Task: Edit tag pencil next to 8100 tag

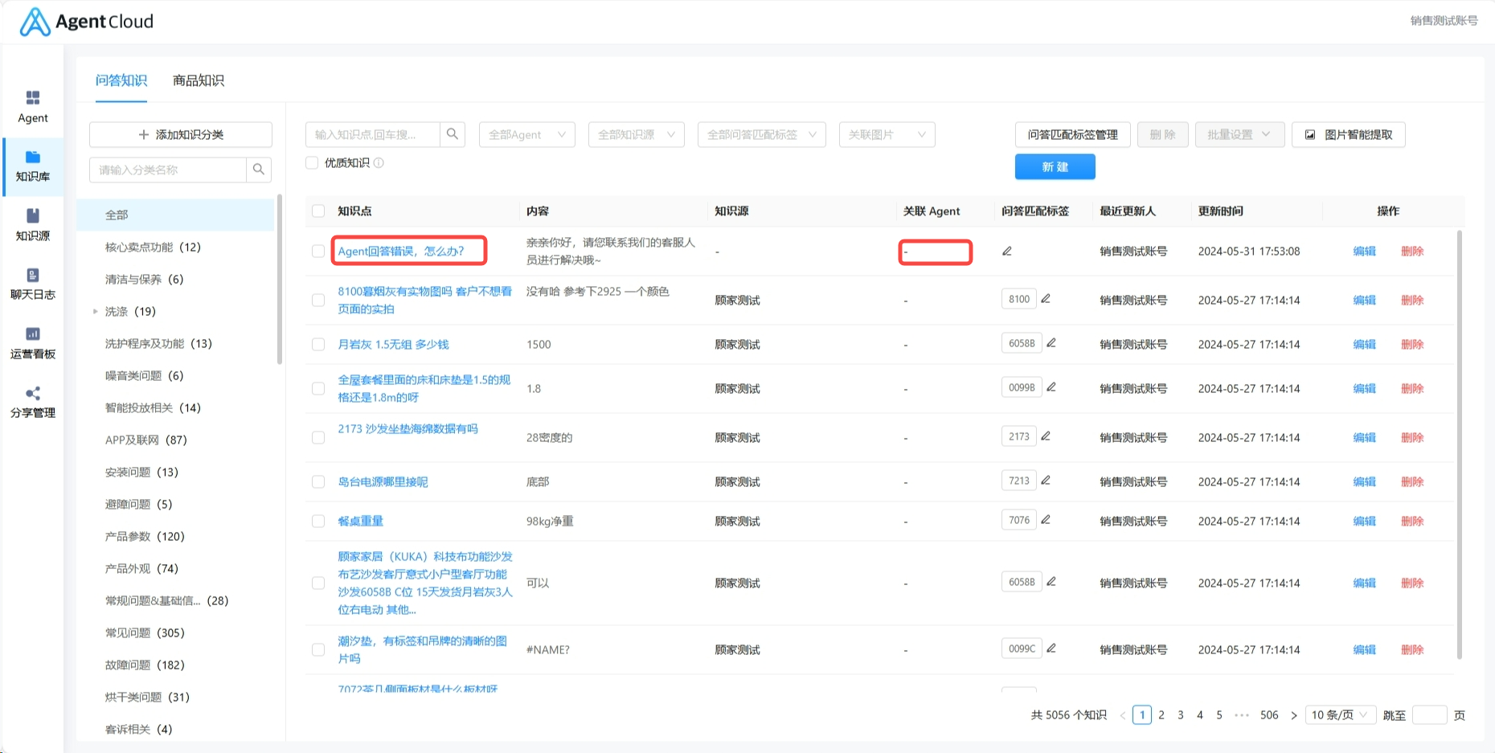Action: [1046, 299]
